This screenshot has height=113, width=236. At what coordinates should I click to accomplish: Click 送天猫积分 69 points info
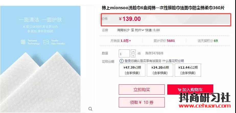click(x=208, y=41)
